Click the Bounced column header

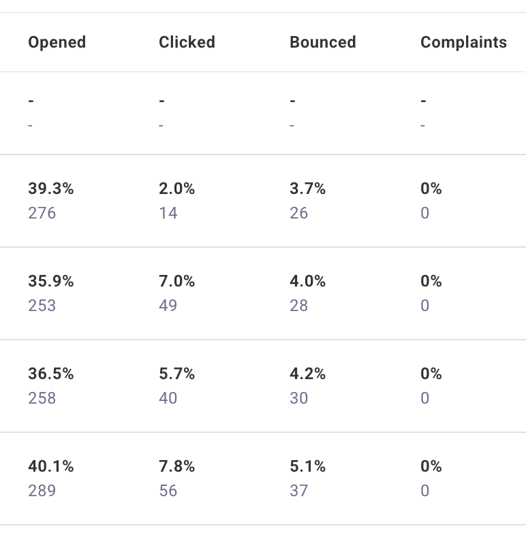(x=322, y=42)
